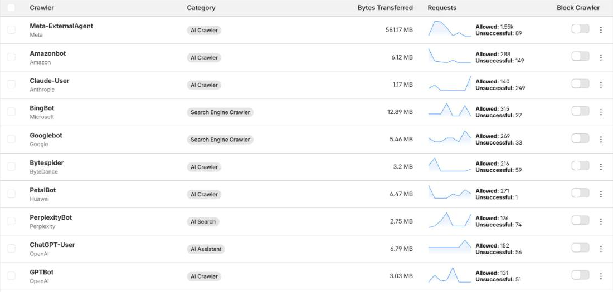Click the Amazonbot crawler name
Image resolution: width=613 pixels, height=292 pixels.
pyautogui.click(x=48, y=53)
